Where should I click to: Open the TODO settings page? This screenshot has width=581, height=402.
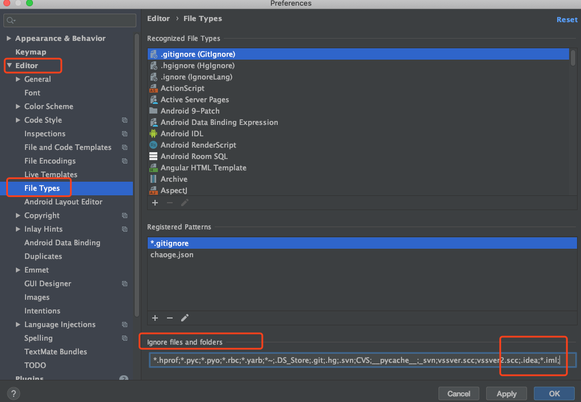pos(35,365)
